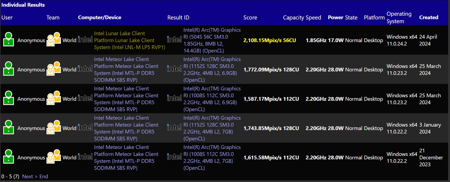
Task: Open the Meteor Lake device link in the 1,587.17Mpix/s row
Action: click(x=126, y=99)
